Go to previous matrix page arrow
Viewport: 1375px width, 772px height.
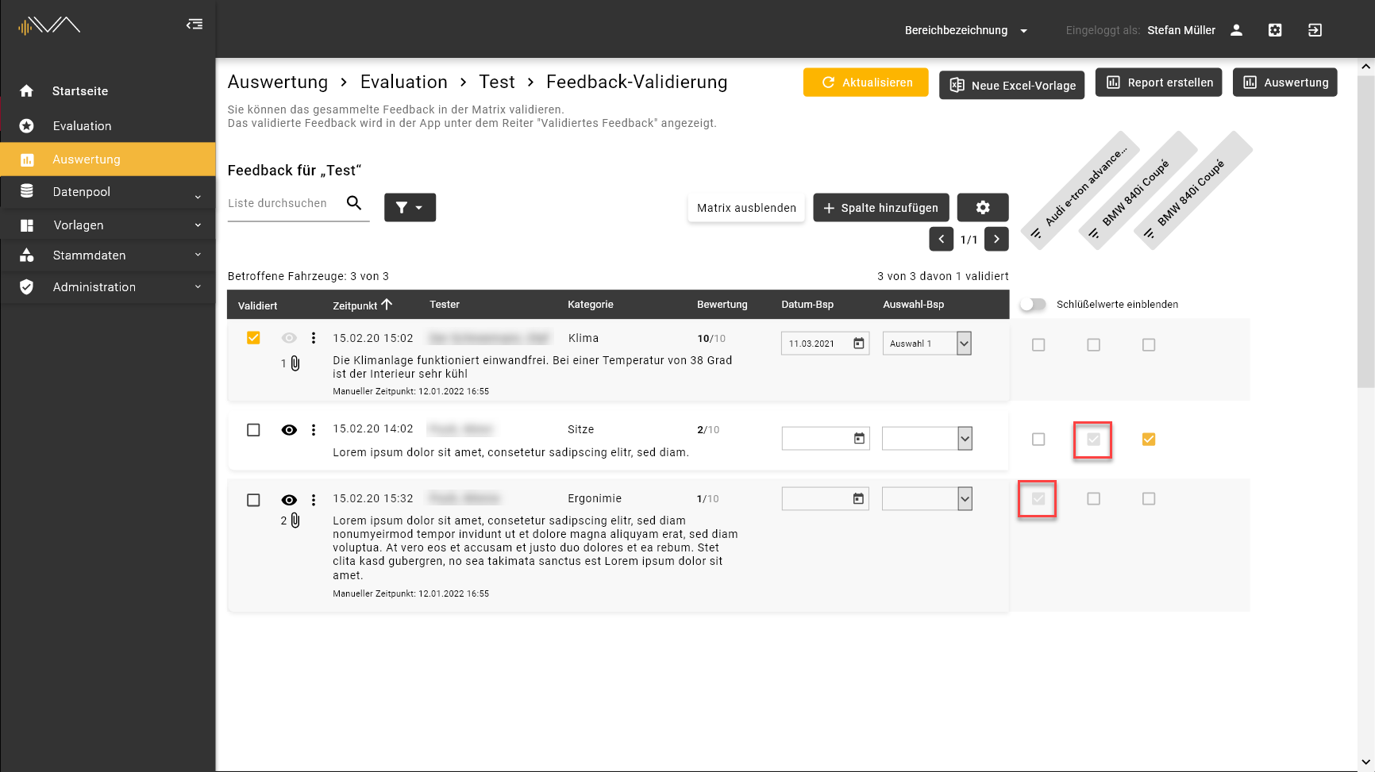(x=942, y=239)
